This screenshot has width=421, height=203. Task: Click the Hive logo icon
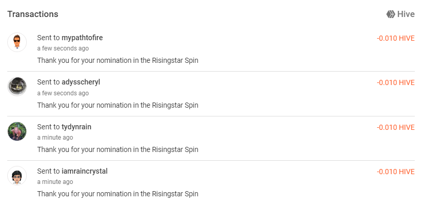391,14
